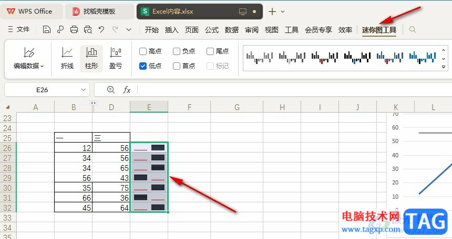Click the Undo arrow icon
Image resolution: width=452 pixels, height=239 pixels.
[x=101, y=29]
